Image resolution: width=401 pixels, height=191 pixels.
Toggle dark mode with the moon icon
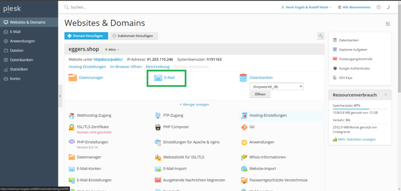pos(388,7)
